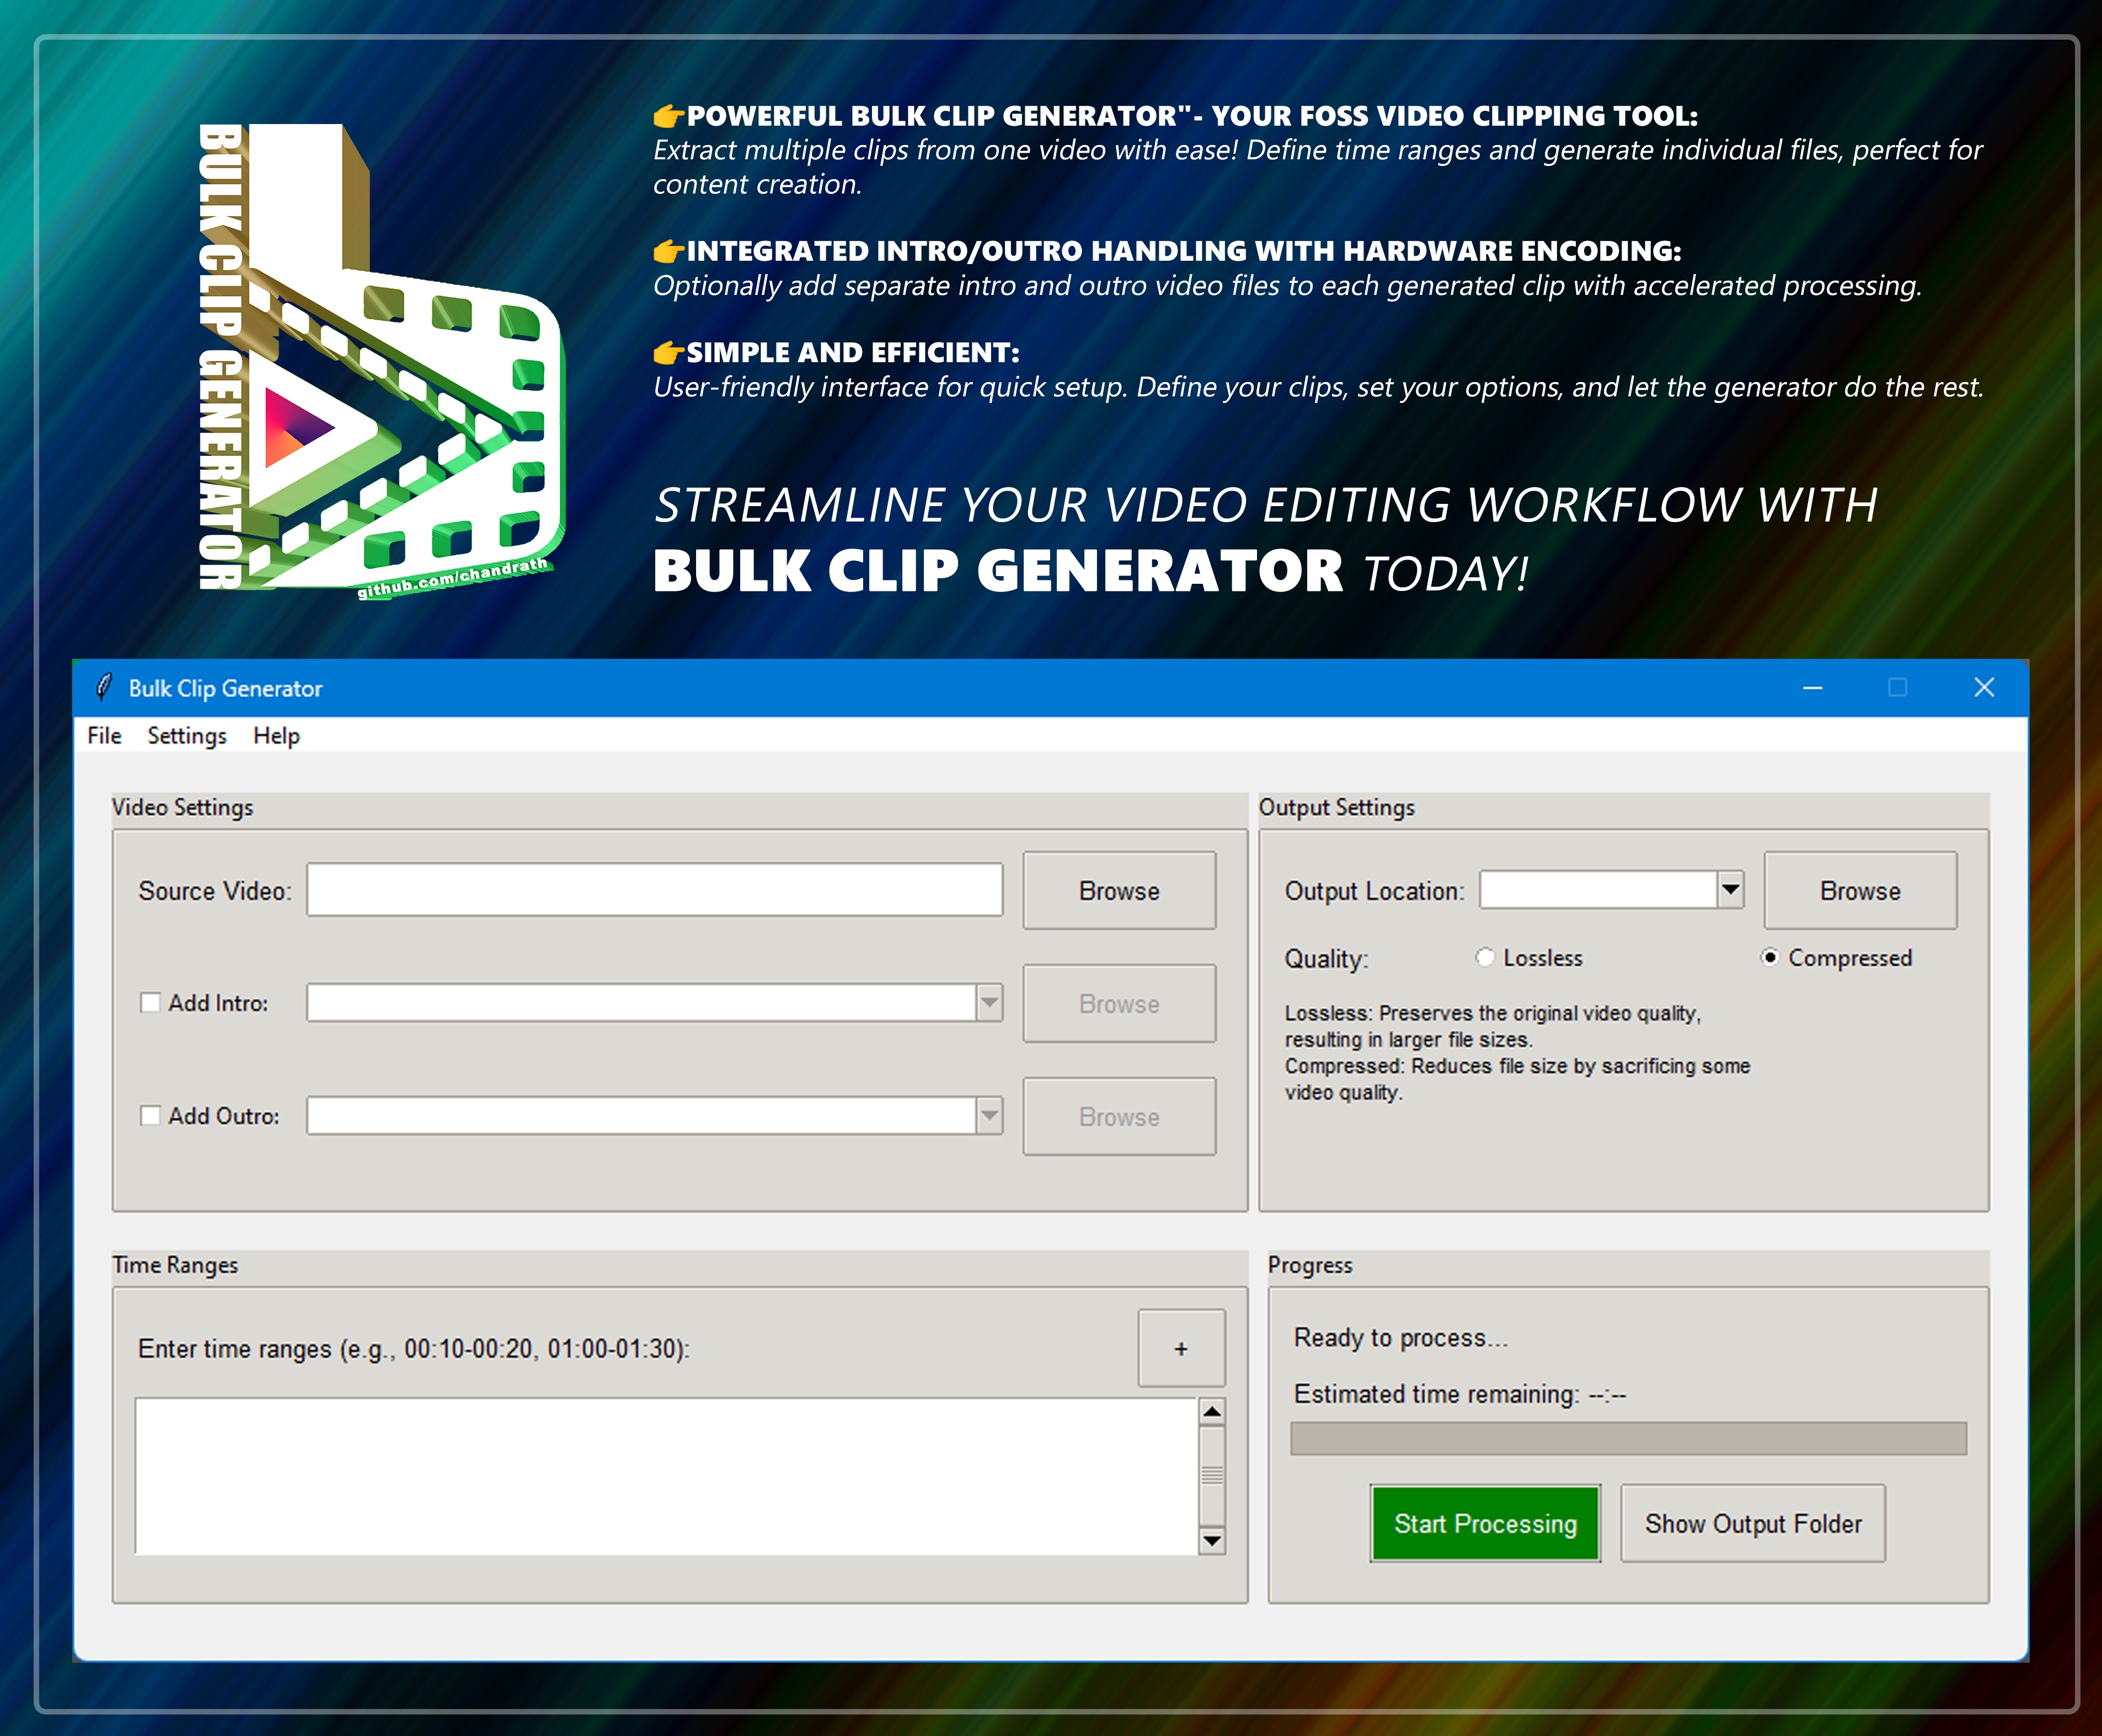Open the Add Outro file dropdown
The image size is (2102, 1736).
988,1115
